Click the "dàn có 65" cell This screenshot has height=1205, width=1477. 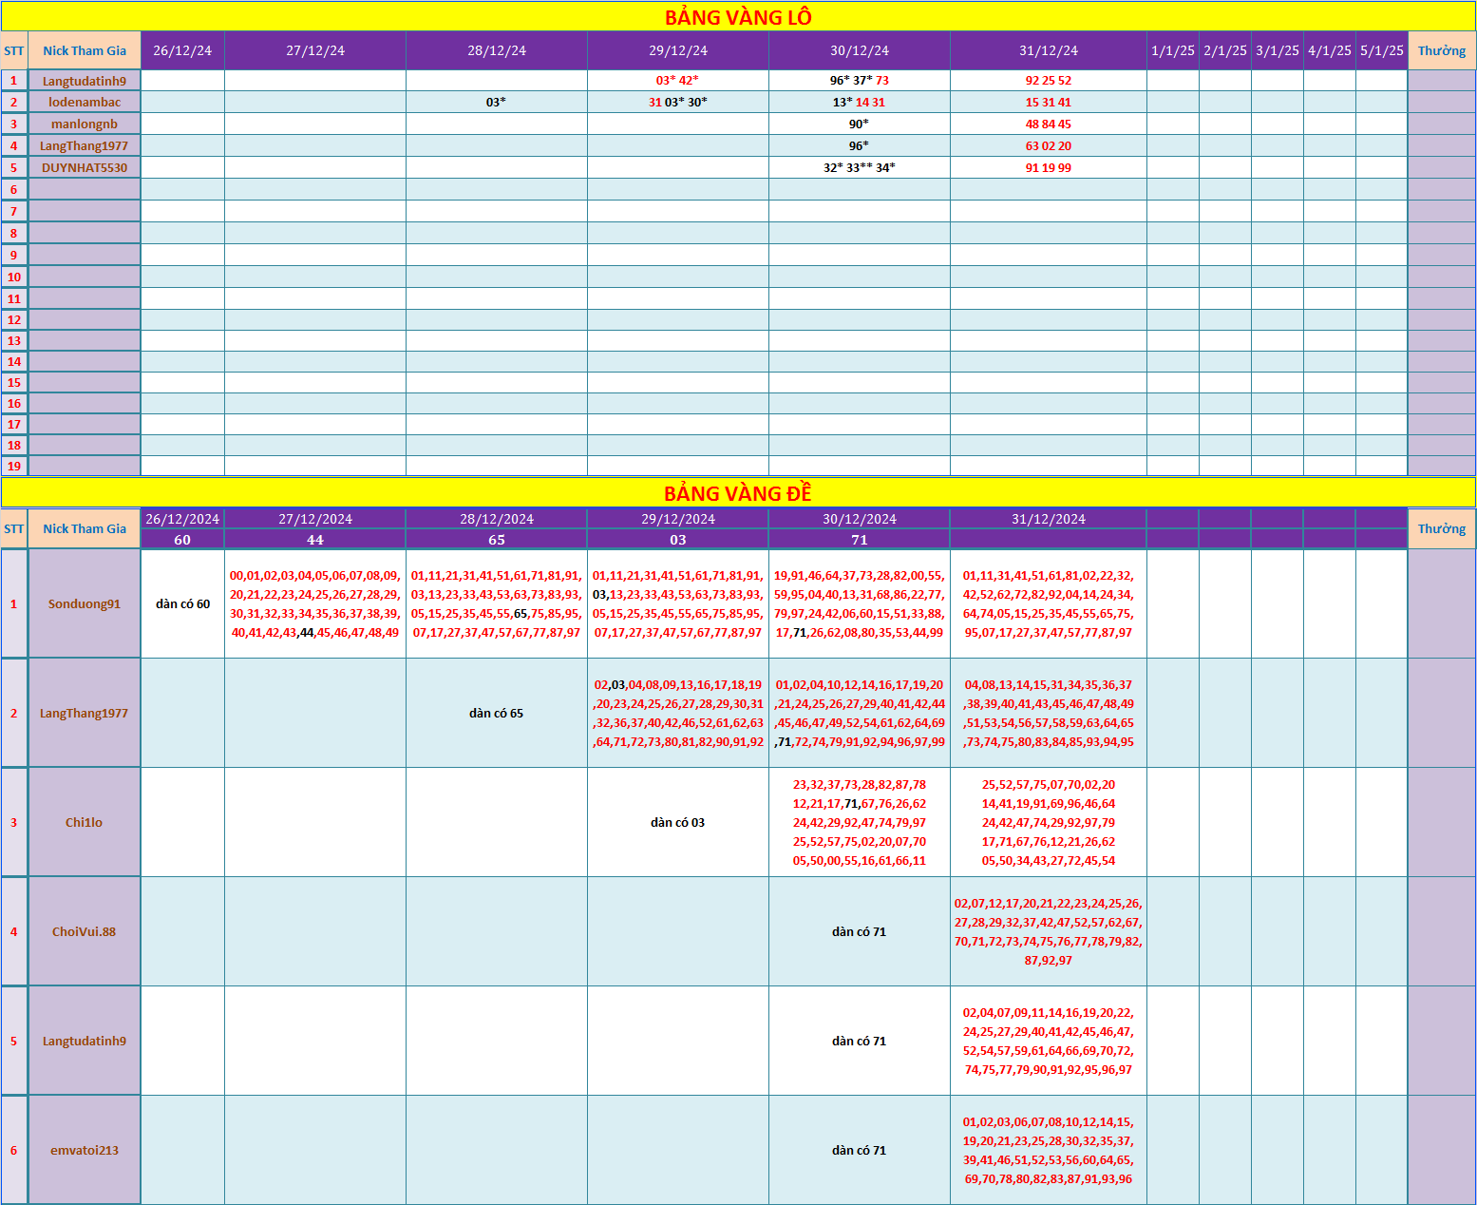coord(496,714)
